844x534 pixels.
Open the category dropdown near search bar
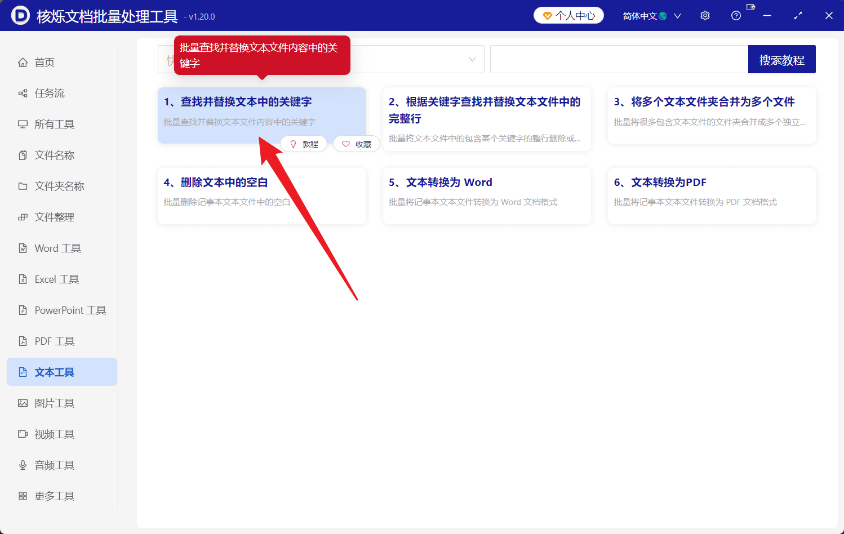click(472, 59)
